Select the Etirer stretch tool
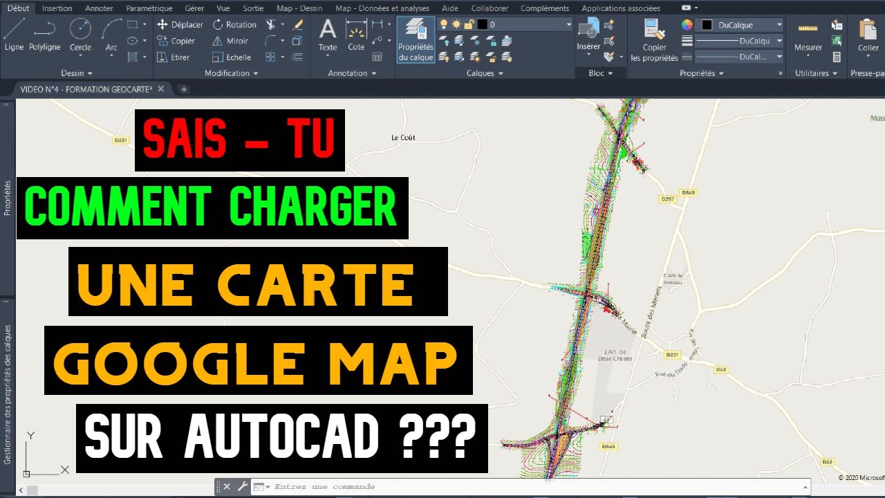Screen dimensions: 885x498 tap(174, 57)
